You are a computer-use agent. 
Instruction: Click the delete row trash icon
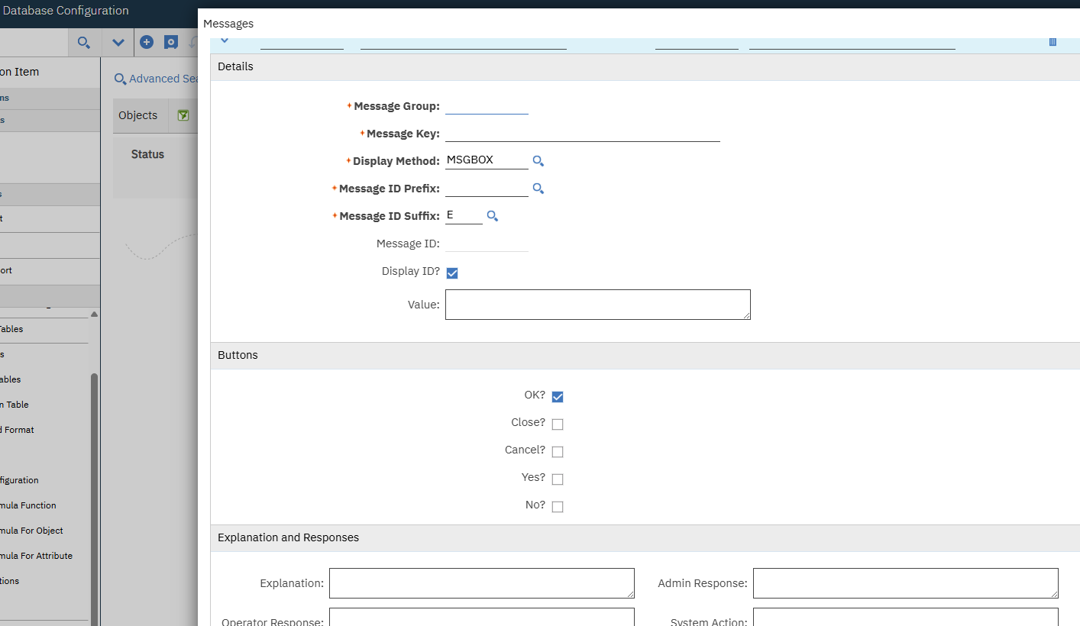pyautogui.click(x=1053, y=42)
